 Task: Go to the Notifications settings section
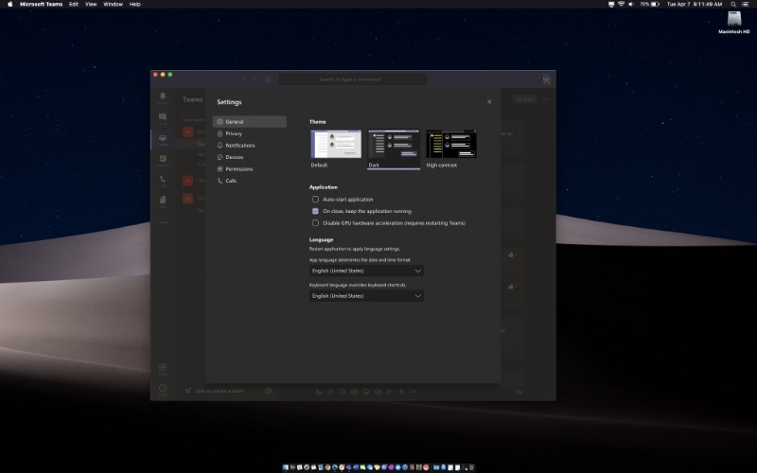tap(239, 146)
